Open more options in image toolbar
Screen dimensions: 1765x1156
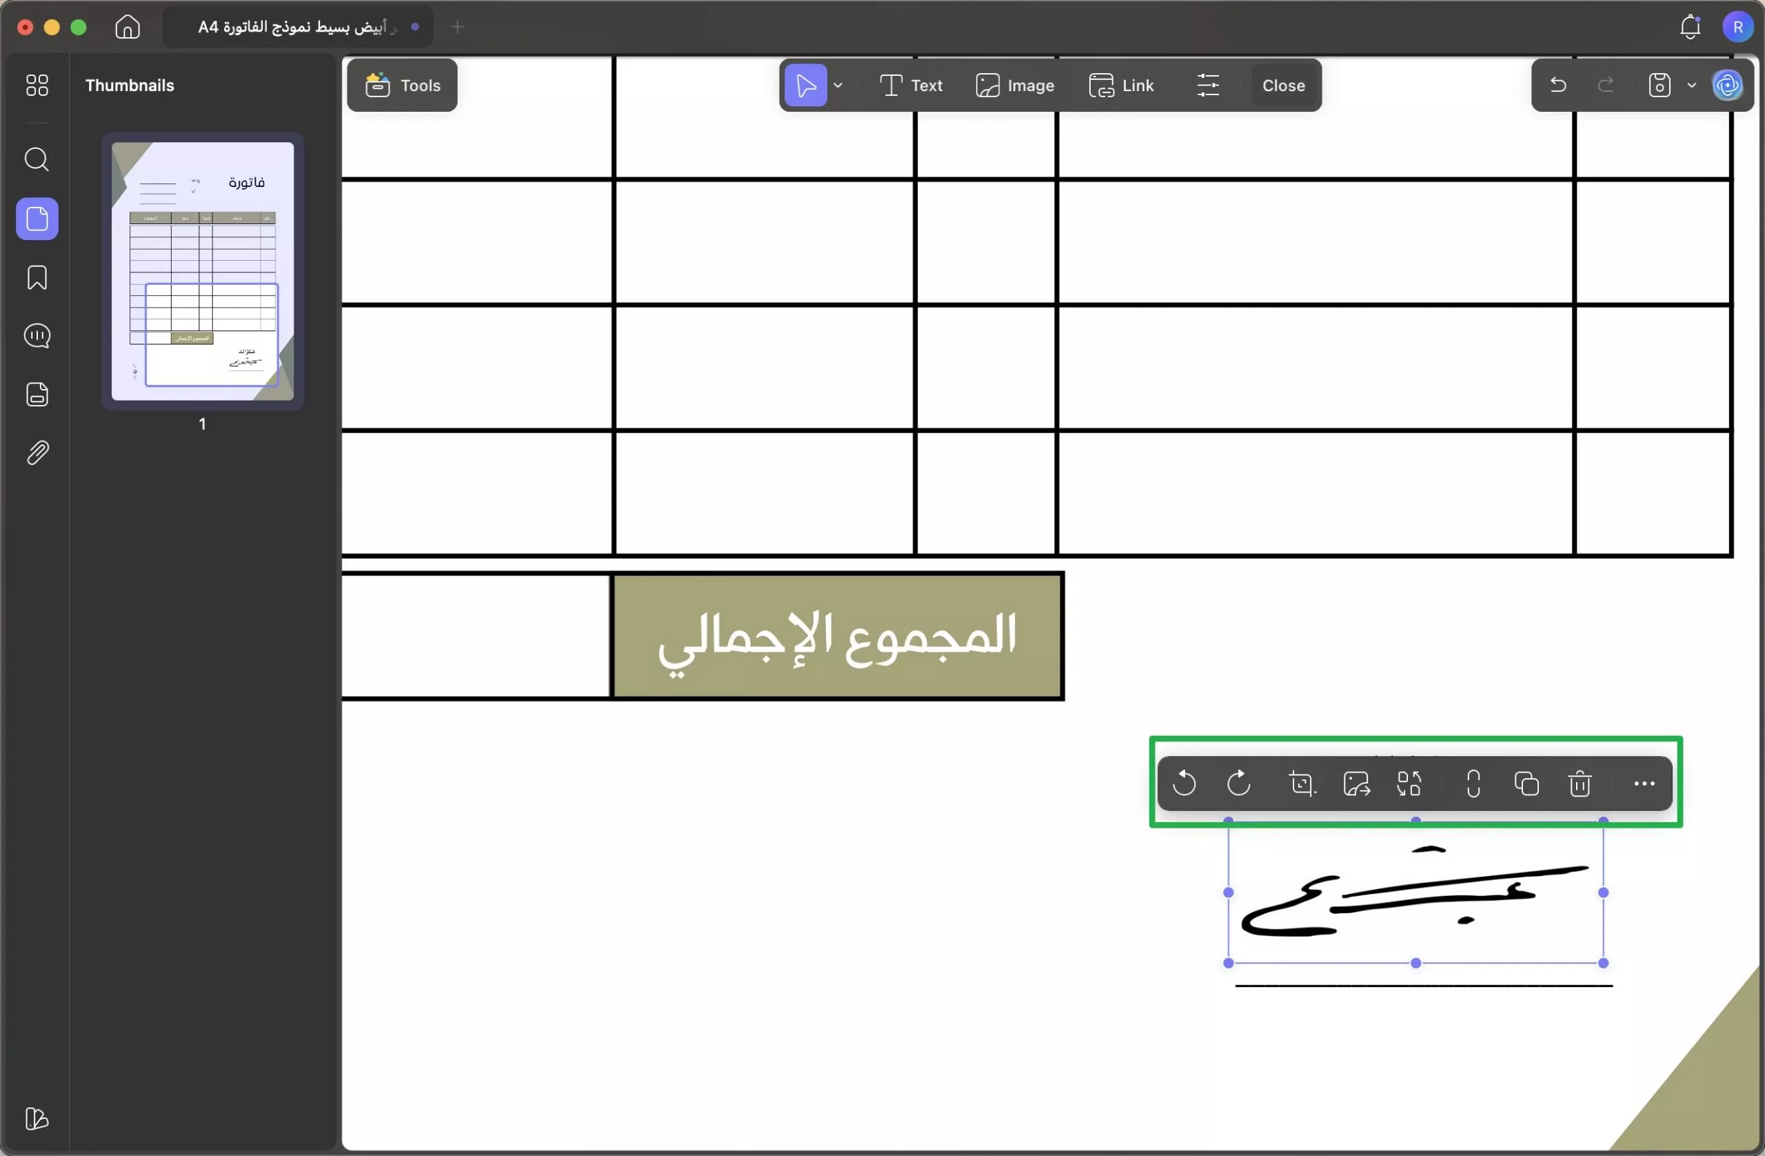pos(1644,784)
